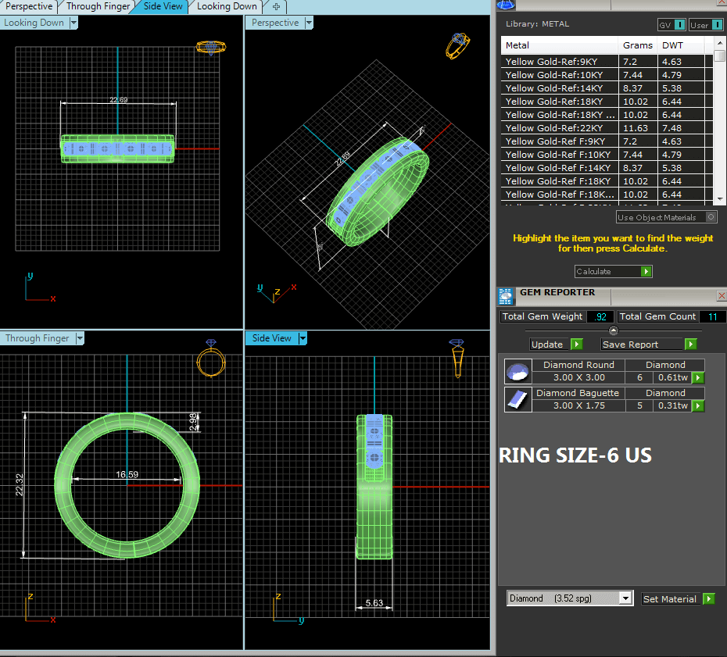This screenshot has width=727, height=657.
Task: Open the Diamond material dropdown
Action: 625,598
